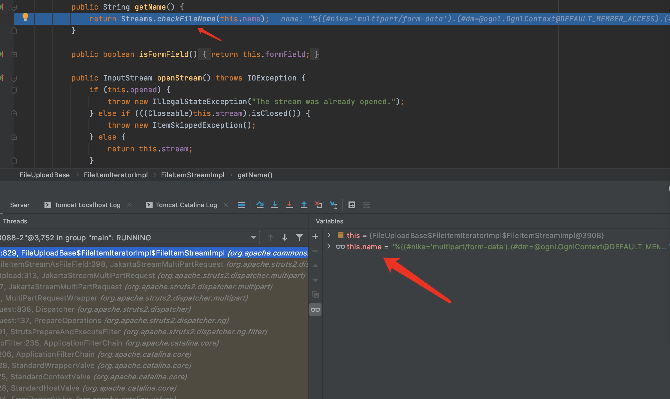Open Evaluate Expression calculator icon

pyautogui.click(x=352, y=205)
